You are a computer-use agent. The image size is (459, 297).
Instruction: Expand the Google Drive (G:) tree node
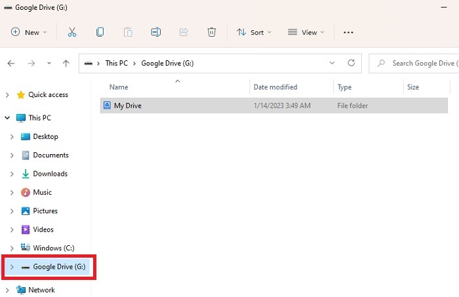[x=12, y=267]
